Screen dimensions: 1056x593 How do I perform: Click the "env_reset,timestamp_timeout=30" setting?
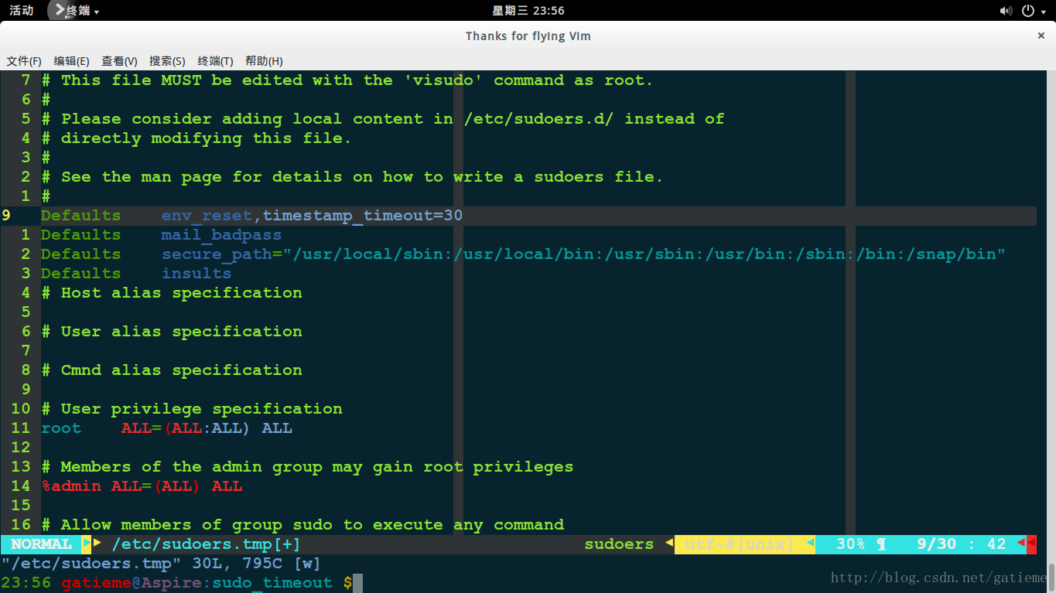coord(312,216)
